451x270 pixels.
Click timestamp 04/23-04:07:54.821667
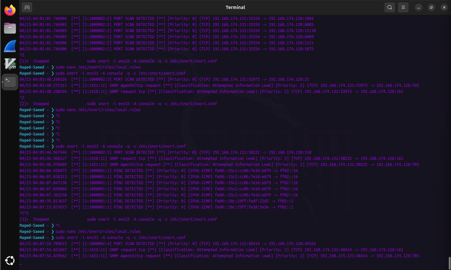[43, 250]
